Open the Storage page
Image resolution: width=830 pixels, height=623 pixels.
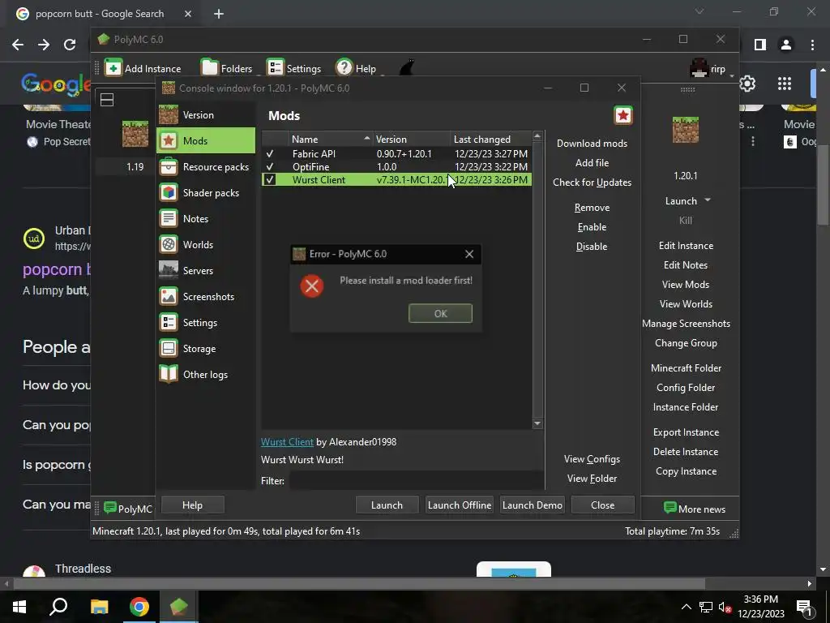click(206, 349)
